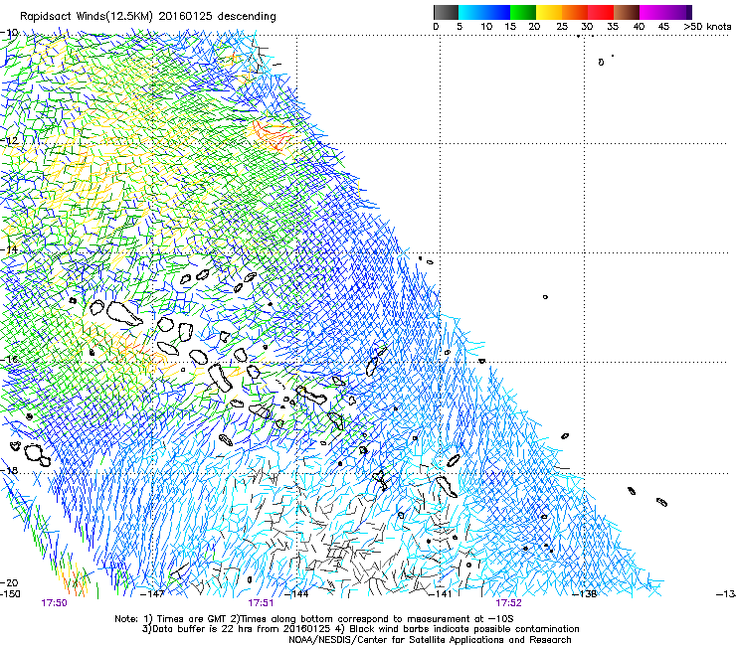Click the '-12' latitude label
The image size is (736, 646).
[x=9, y=140]
